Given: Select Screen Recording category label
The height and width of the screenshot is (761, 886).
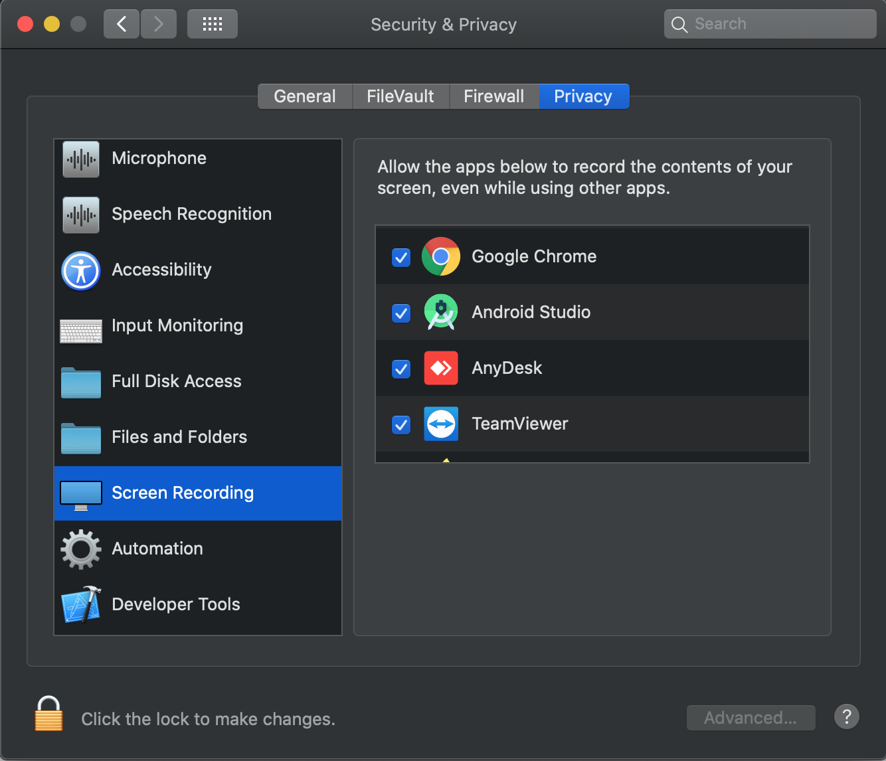Looking at the screenshot, I should point(183,493).
